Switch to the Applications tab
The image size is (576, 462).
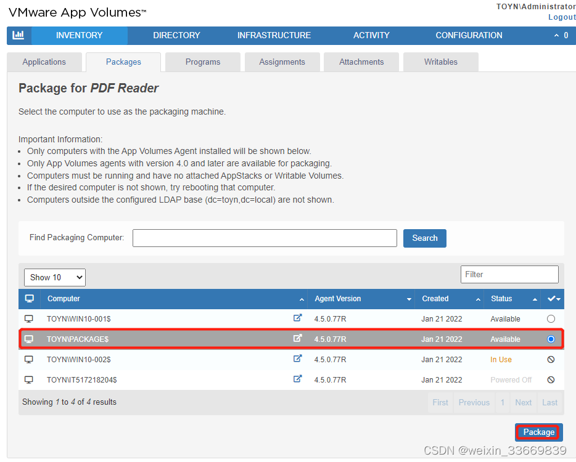[44, 62]
